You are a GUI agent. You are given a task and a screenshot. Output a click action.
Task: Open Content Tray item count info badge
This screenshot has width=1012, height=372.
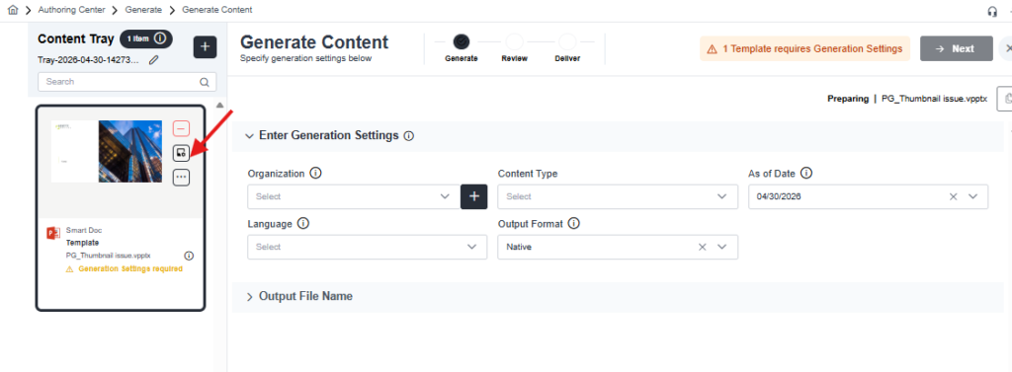coord(146,39)
